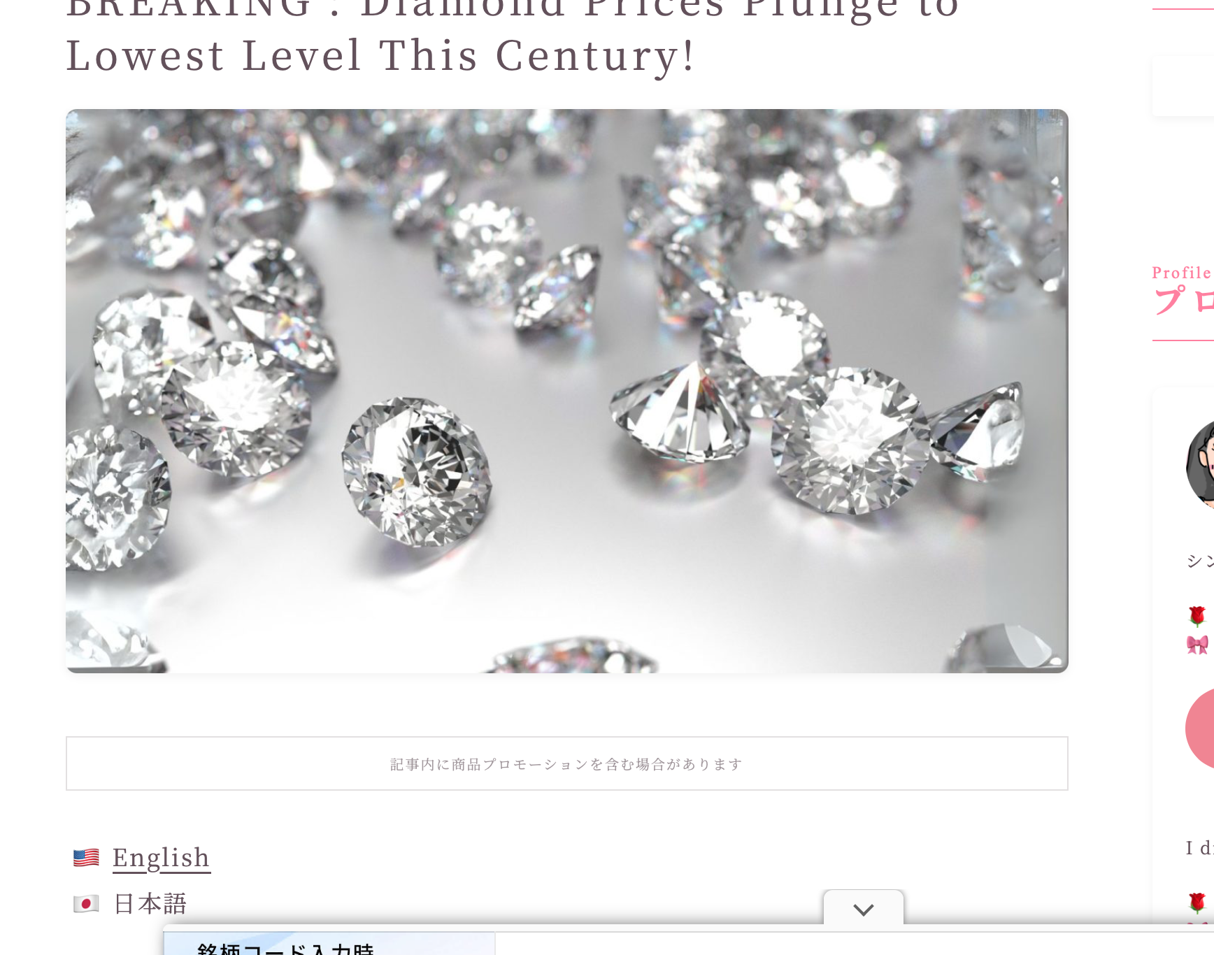The width and height of the screenshot is (1214, 955).
Task: Open the profile avatar picture in the sidebar
Action: (x=1201, y=465)
